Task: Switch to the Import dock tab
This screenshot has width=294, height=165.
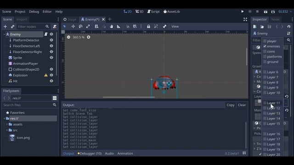Action: [22, 19]
